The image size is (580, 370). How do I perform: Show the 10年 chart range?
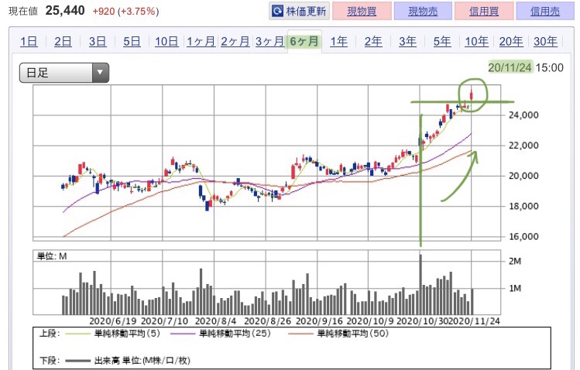pos(476,41)
